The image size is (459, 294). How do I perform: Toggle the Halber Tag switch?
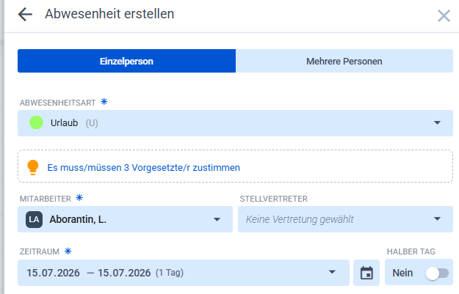[438, 273]
